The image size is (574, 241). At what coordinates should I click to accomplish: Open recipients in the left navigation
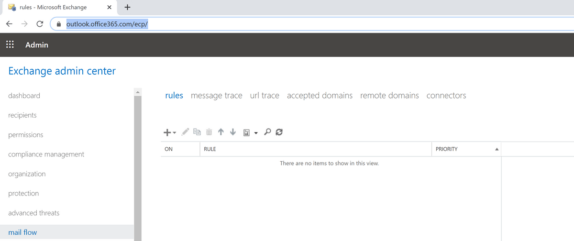[x=22, y=115]
